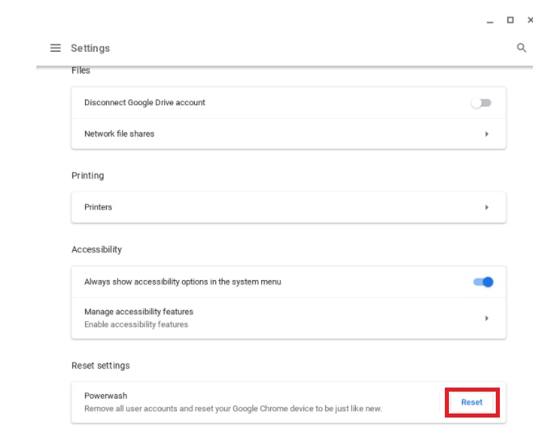Click the Always show accessibility options text
The height and width of the screenshot is (441, 550).
[183, 282]
